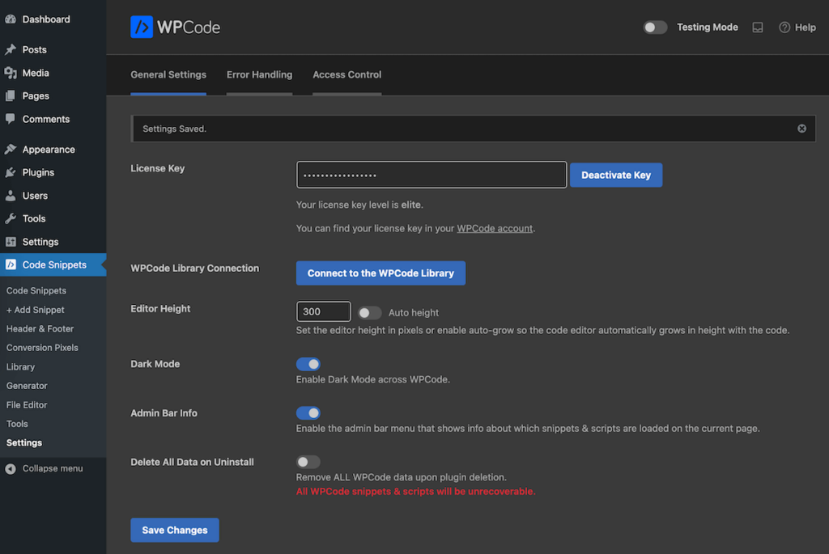Open the Media library icon

pos(11,73)
